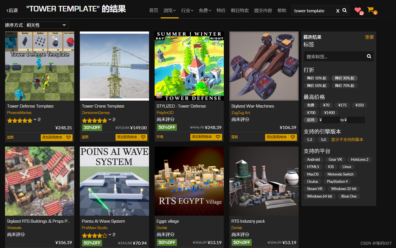Clear the search field with X icon
Image resolution: width=396 pixels, height=248 pixels.
[338, 11]
